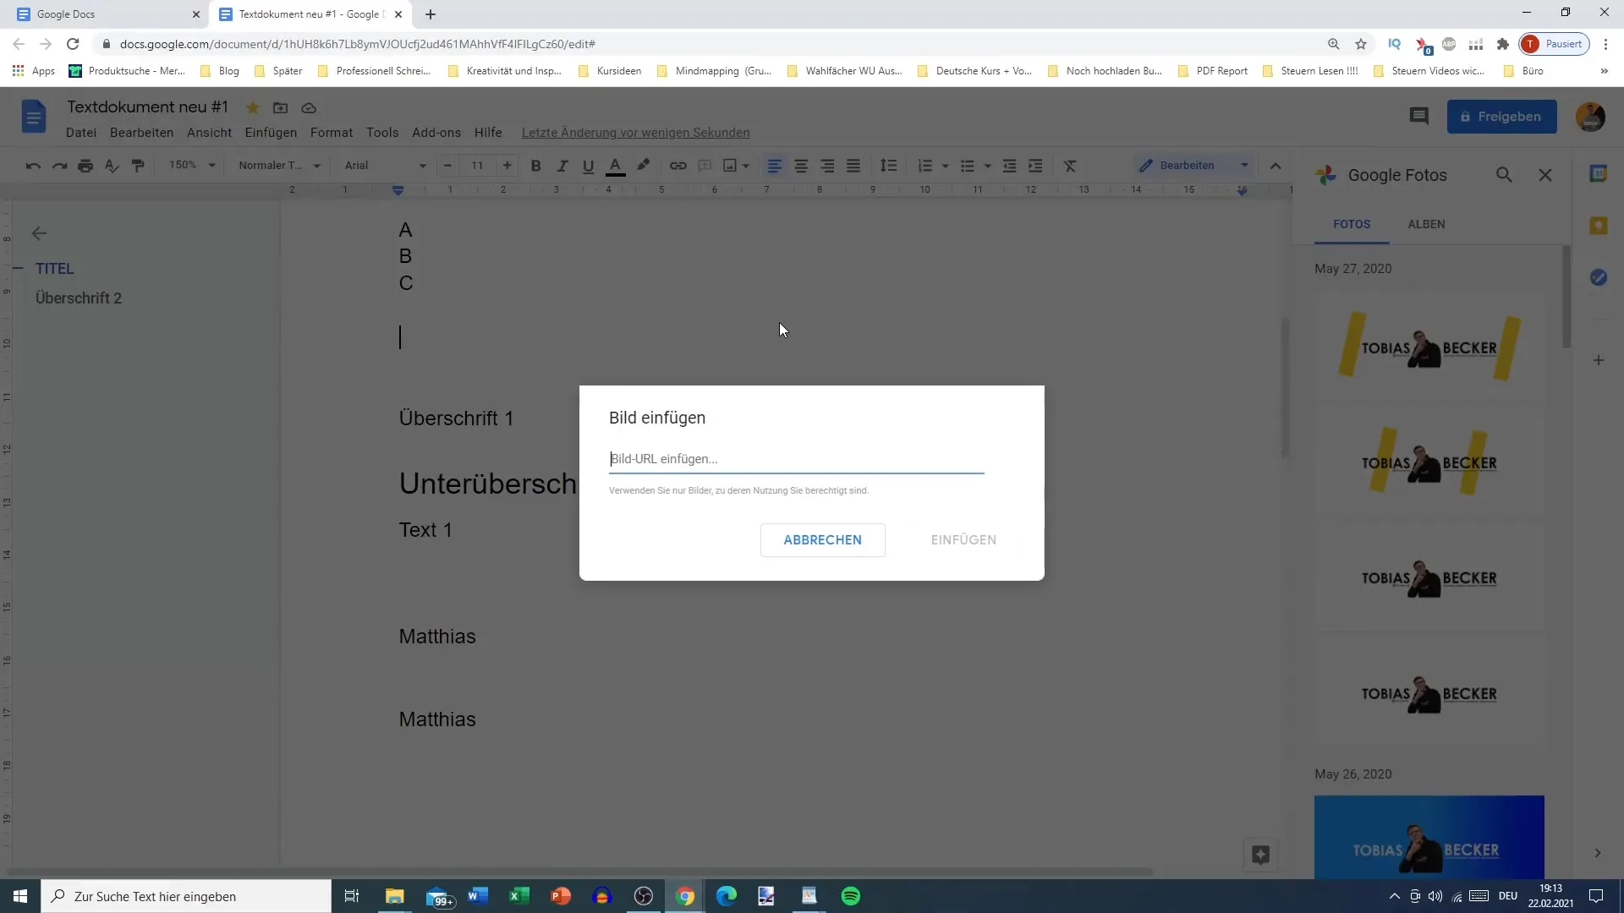Click the text highlight color icon
1624x913 pixels.
646,165
